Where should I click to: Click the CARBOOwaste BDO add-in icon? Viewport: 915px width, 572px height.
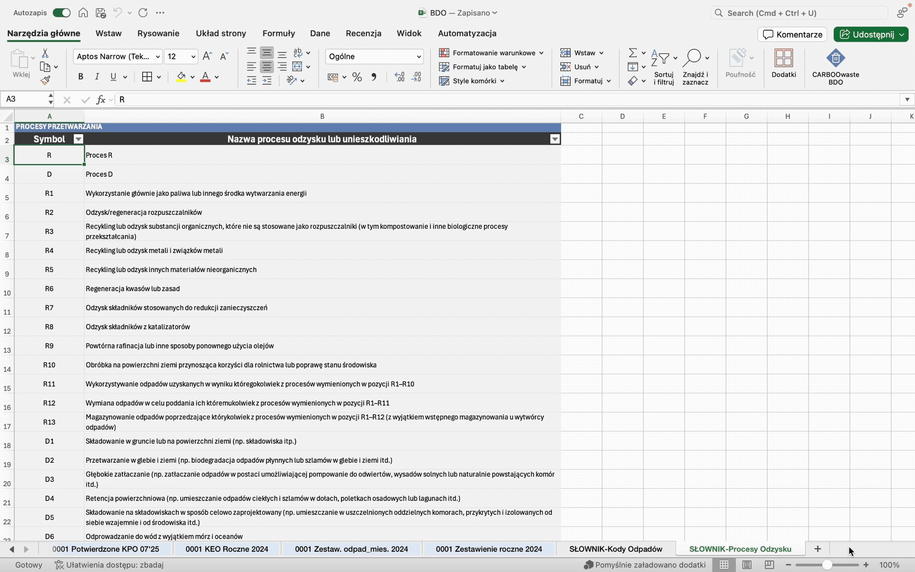click(x=835, y=59)
